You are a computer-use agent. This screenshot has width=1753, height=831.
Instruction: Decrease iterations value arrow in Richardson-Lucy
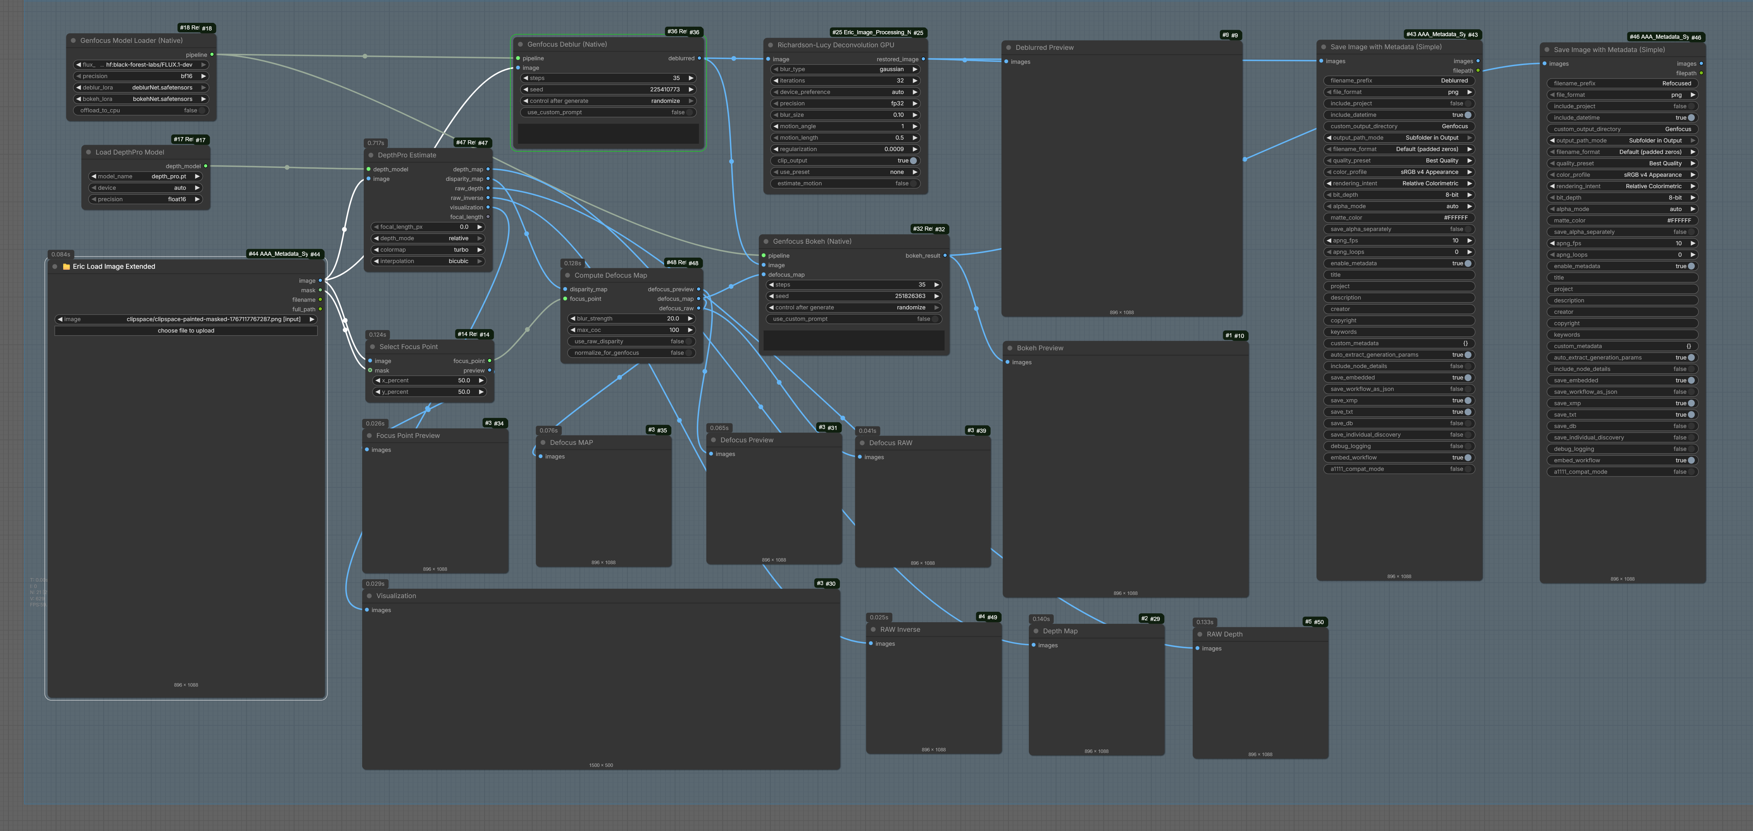pyautogui.click(x=776, y=81)
